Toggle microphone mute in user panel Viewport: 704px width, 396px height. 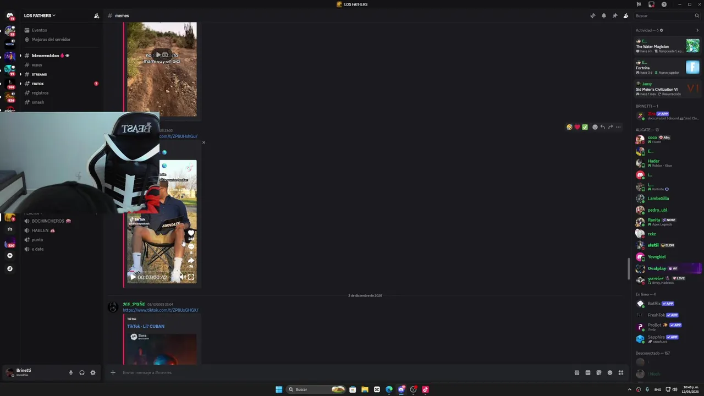click(x=70, y=372)
